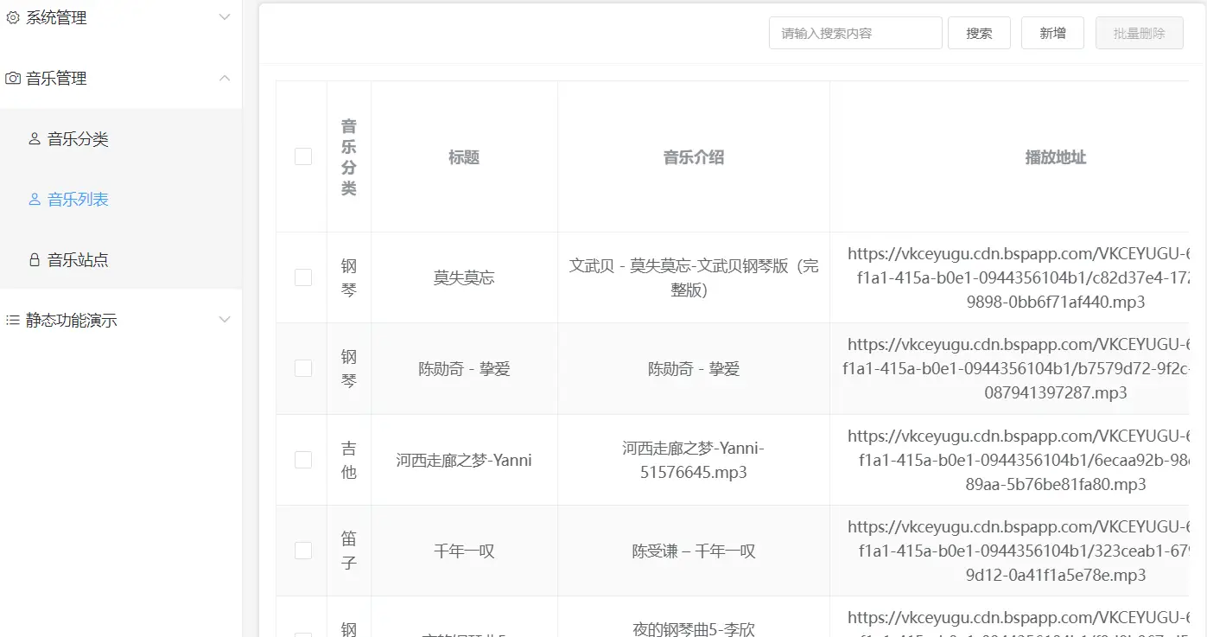1207x637 pixels.
Task: Go to the 音乐站点 menu item
Action: pos(78,260)
